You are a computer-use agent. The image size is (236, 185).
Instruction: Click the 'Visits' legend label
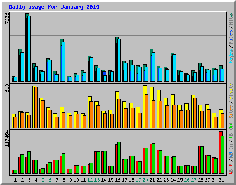(x=231, y=91)
